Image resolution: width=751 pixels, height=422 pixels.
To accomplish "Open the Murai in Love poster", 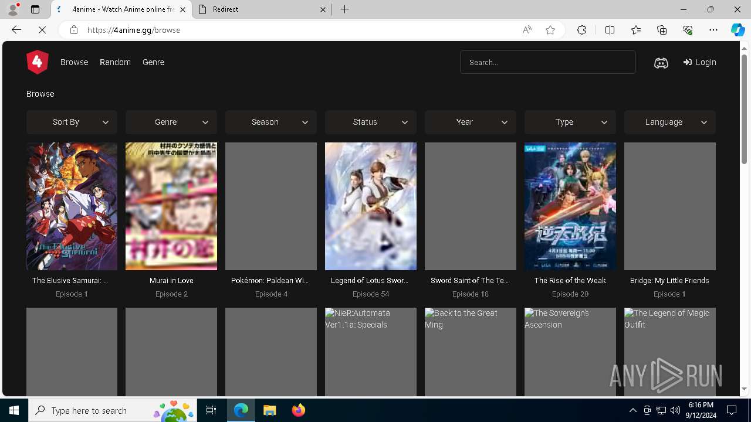I will click(171, 206).
